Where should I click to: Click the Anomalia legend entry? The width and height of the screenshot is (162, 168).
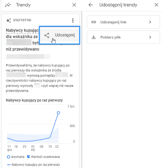15,157
